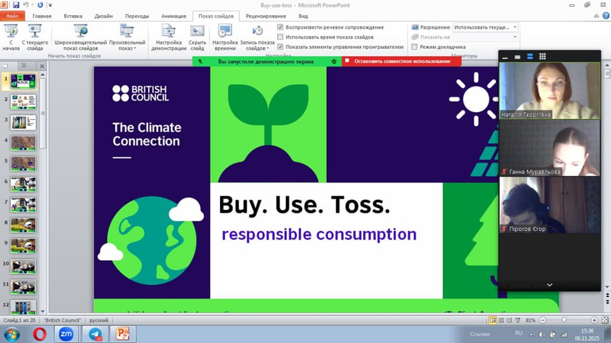Hide the current slide
This screenshot has height=343, width=611.
point(197,38)
